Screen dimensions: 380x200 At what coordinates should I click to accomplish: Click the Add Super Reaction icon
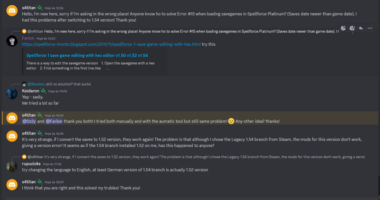pos(352,29)
